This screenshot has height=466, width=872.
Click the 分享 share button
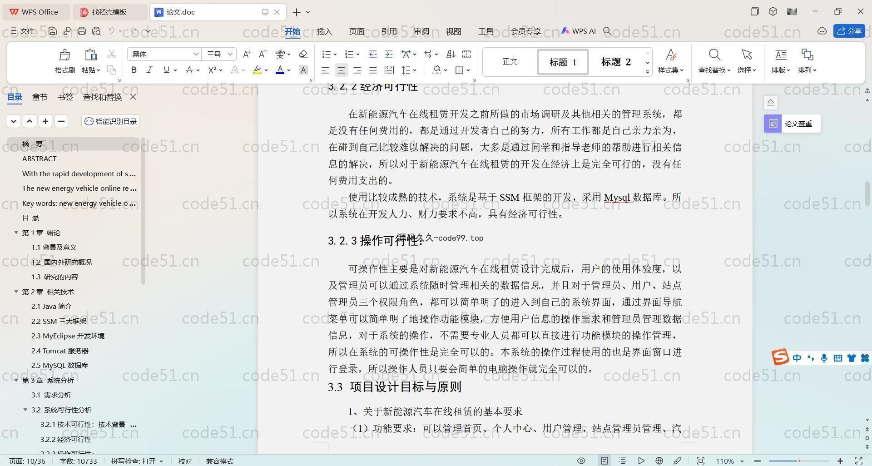(849, 31)
